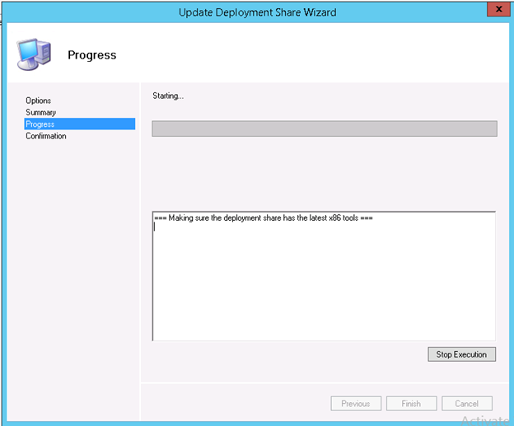This screenshot has width=514, height=426.
Task: Click the 'Starting...' status text
Action: coord(168,96)
